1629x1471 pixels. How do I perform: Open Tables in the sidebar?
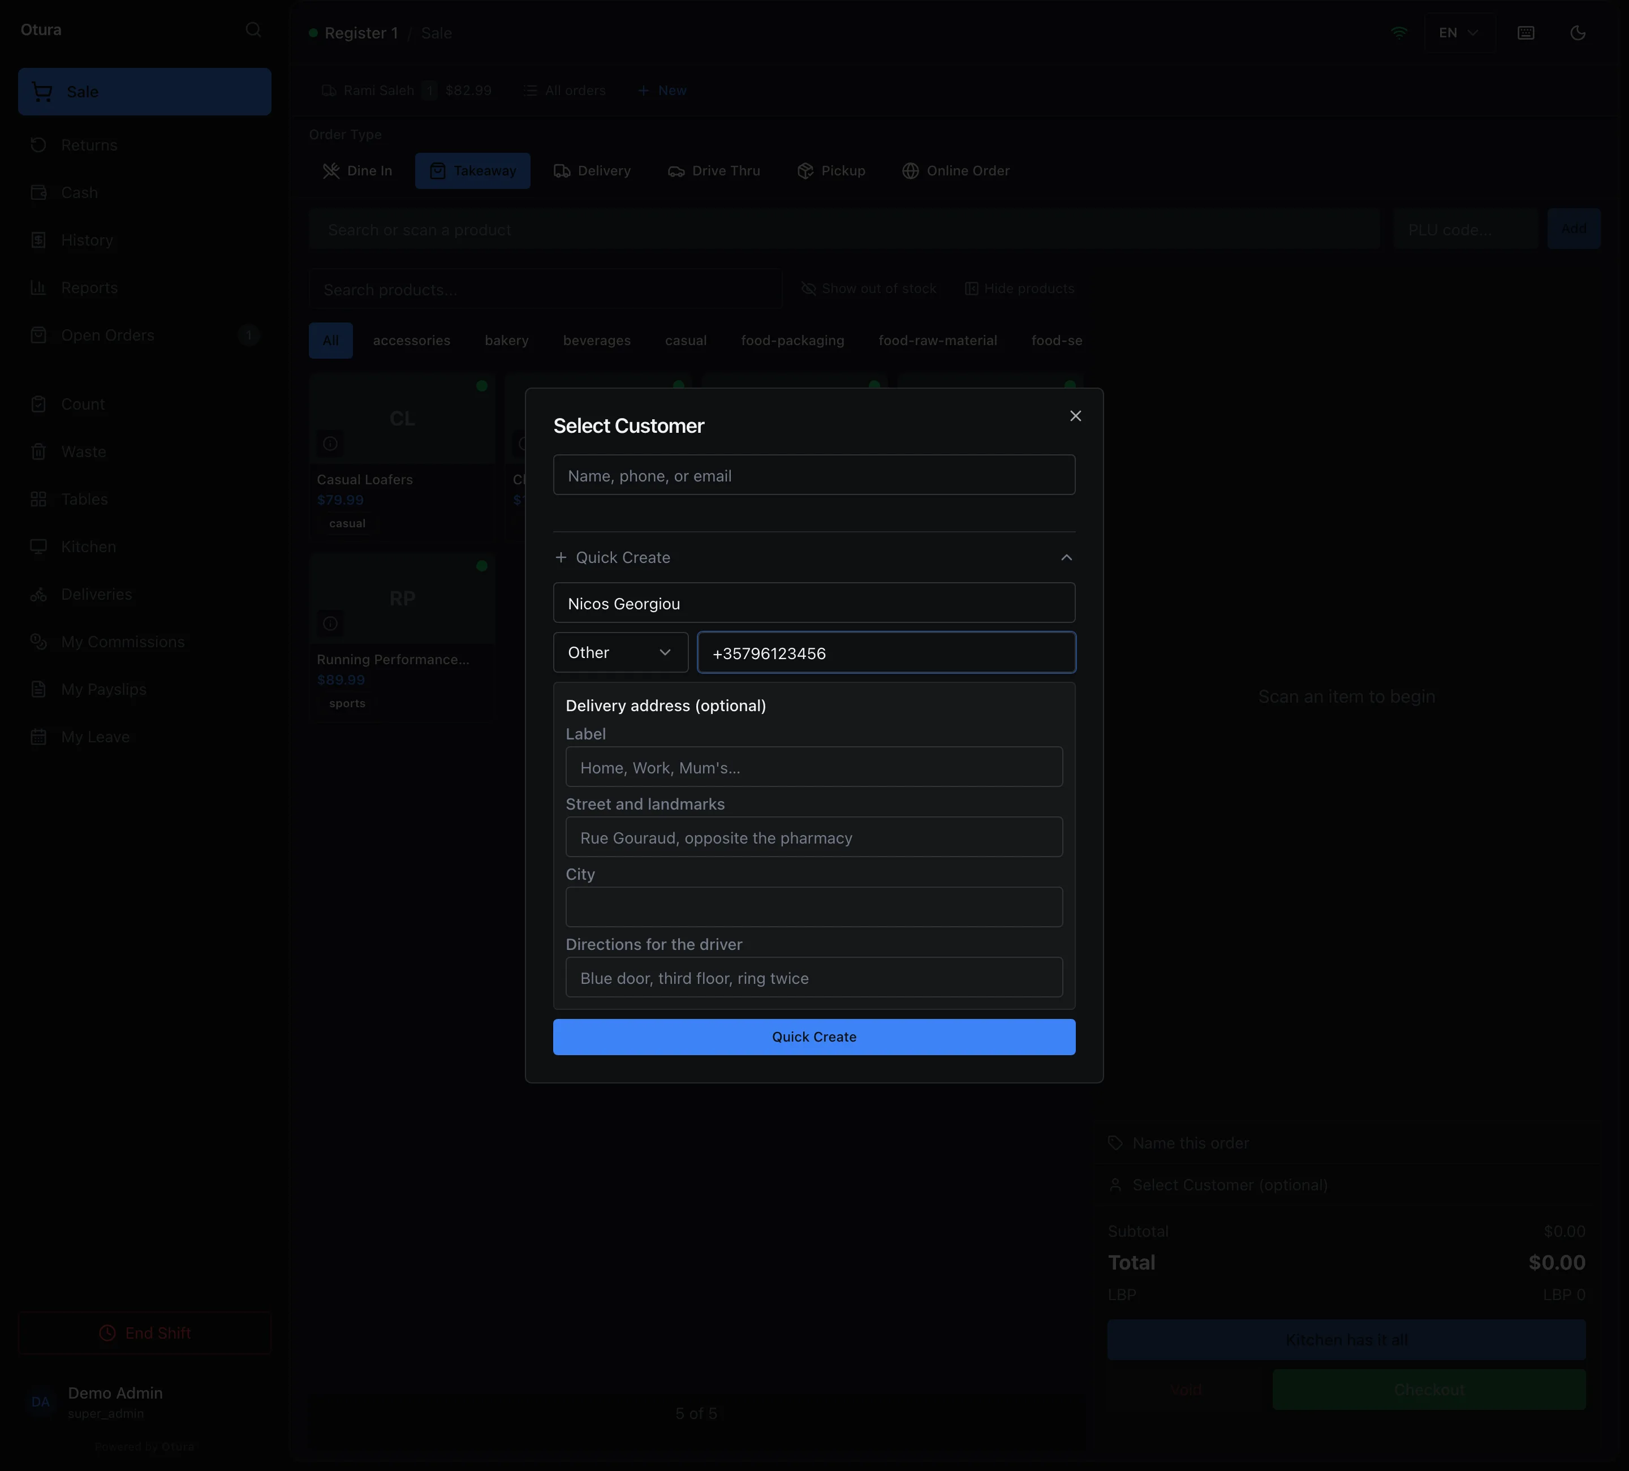point(145,500)
